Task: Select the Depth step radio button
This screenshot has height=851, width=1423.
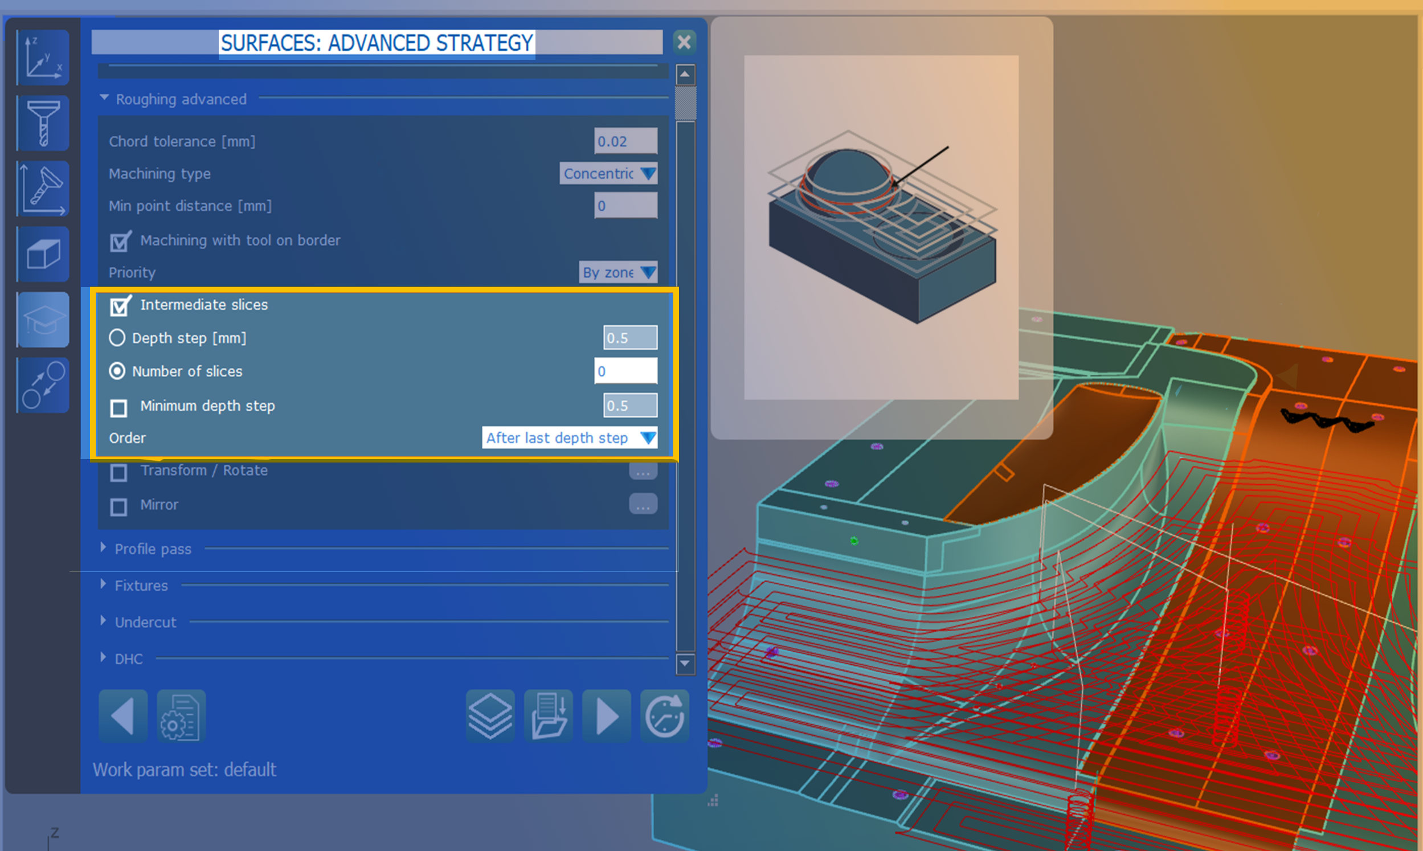Action: pos(117,338)
